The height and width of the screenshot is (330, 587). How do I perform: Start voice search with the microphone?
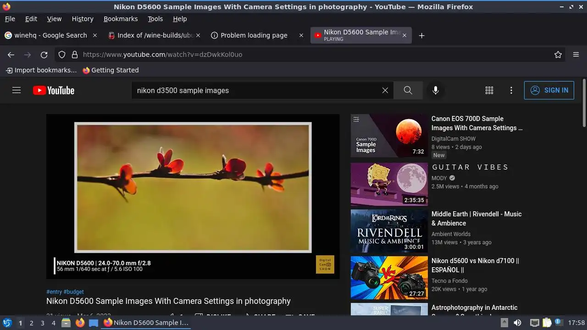click(436, 90)
